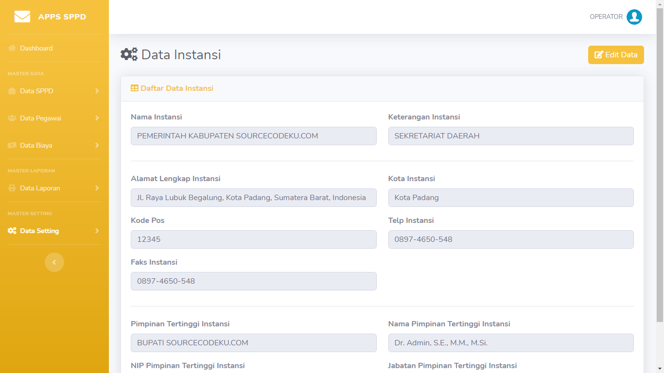This screenshot has width=664, height=373.
Task: Click the Data Setting gears icon
Action: 12,231
